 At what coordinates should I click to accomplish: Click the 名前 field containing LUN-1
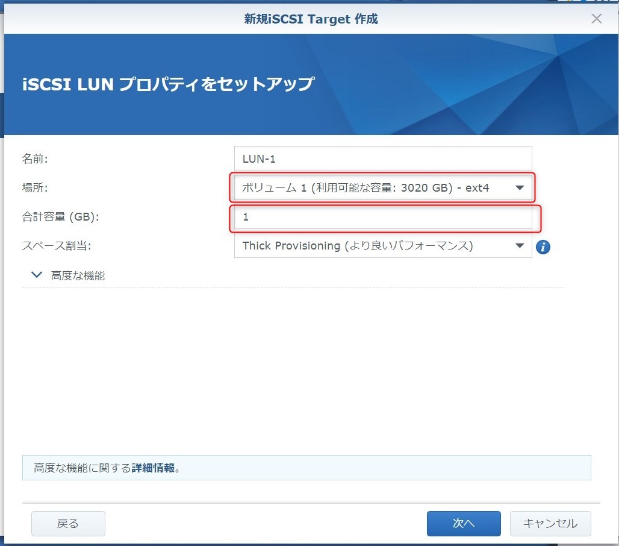[x=383, y=159]
